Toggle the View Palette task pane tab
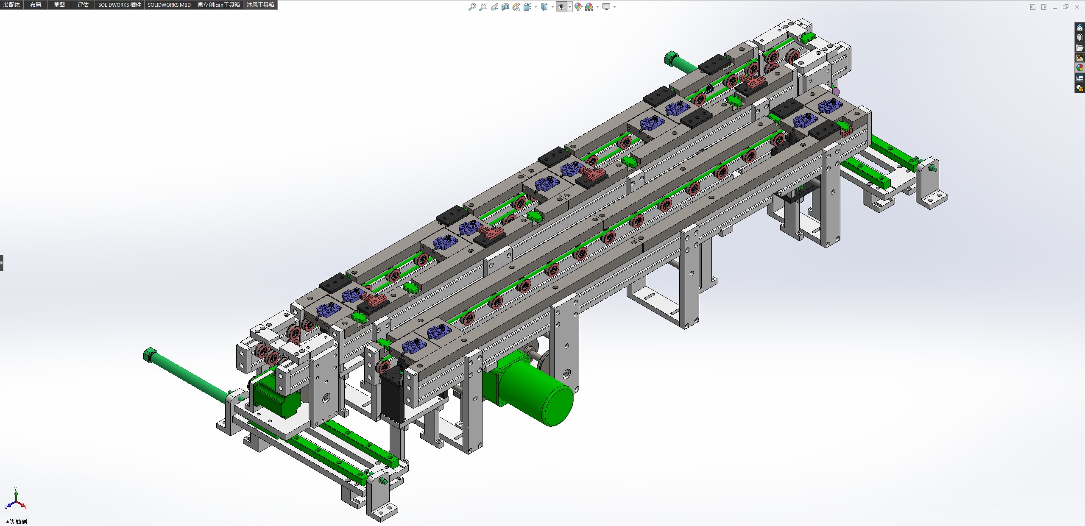 [x=1079, y=58]
